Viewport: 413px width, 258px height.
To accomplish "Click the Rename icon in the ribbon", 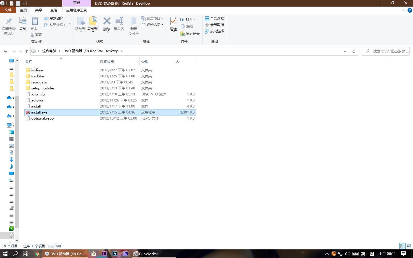I will [119, 21].
